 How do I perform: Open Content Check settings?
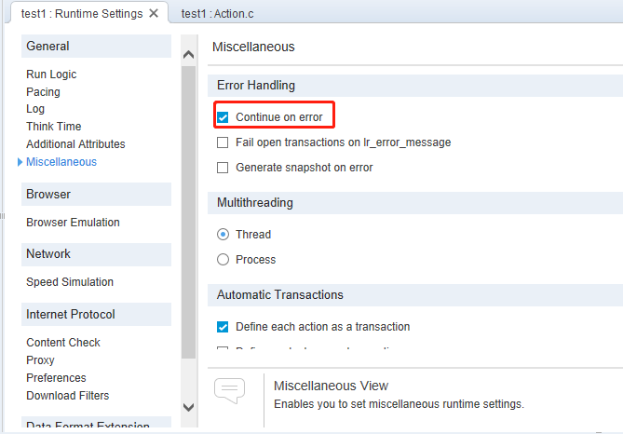click(x=63, y=342)
